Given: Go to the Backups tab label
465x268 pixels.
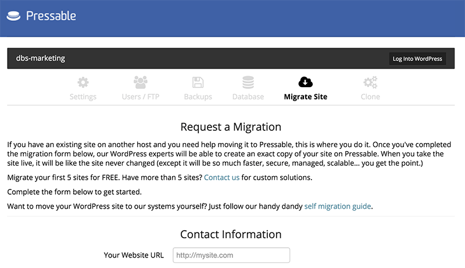Looking at the screenshot, I should (198, 97).
